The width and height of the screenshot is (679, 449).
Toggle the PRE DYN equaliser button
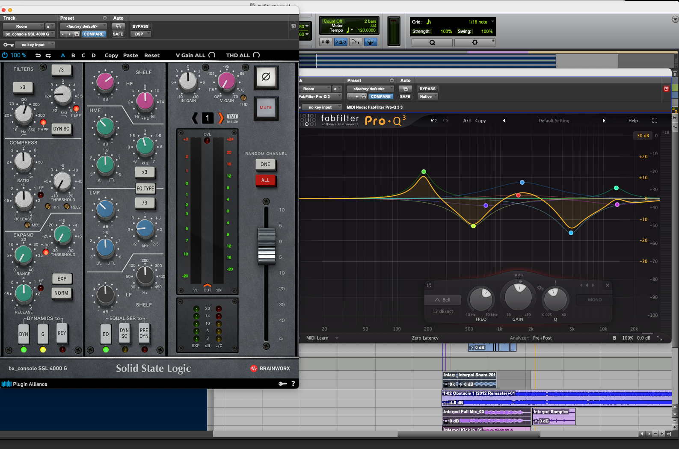coord(144,333)
